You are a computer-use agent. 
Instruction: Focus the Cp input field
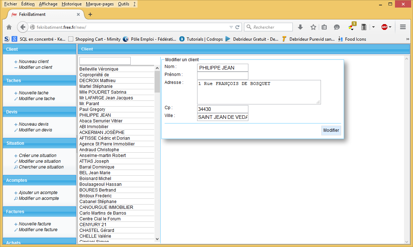[223, 109]
